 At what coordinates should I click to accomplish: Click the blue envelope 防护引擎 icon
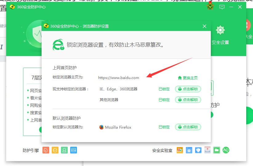point(74,150)
